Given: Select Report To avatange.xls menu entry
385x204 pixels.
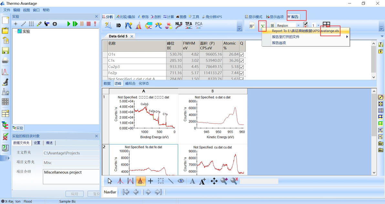Looking at the screenshot, I should (306, 31).
